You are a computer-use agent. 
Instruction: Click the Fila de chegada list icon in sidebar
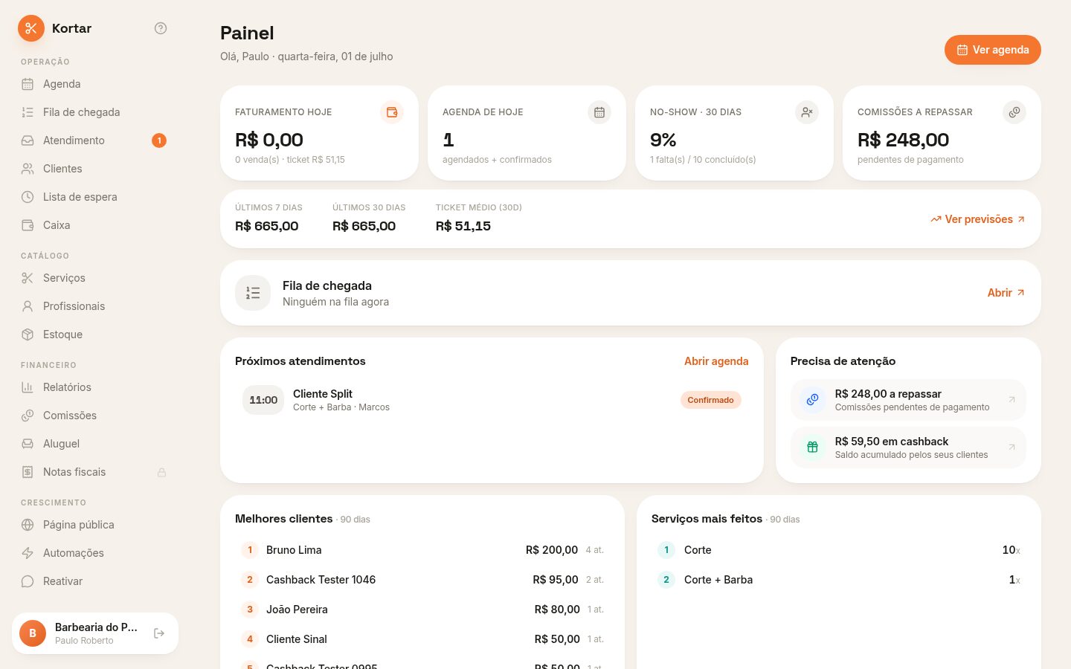coord(28,112)
